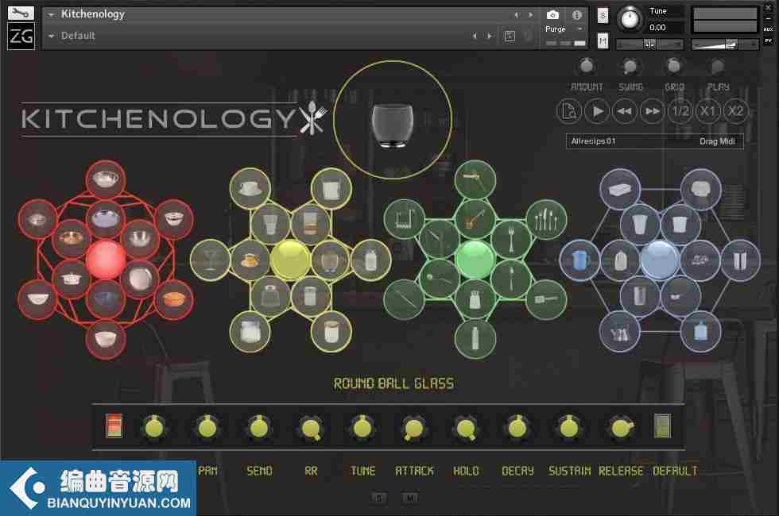The image size is (779, 516).
Task: Set playback speed to X1
Action: click(708, 111)
